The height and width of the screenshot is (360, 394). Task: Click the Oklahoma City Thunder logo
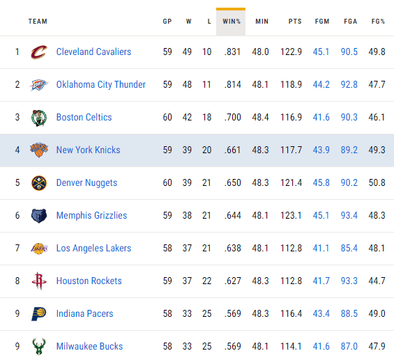(39, 85)
